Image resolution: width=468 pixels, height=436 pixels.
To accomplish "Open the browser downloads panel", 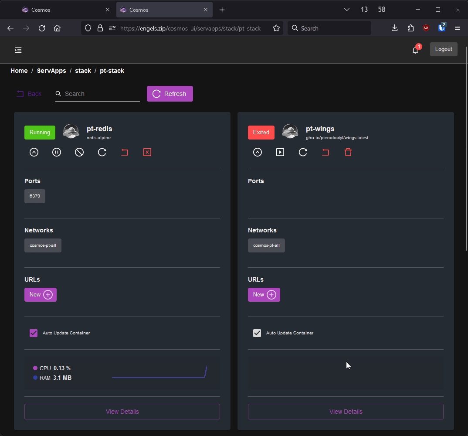I will click(395, 28).
